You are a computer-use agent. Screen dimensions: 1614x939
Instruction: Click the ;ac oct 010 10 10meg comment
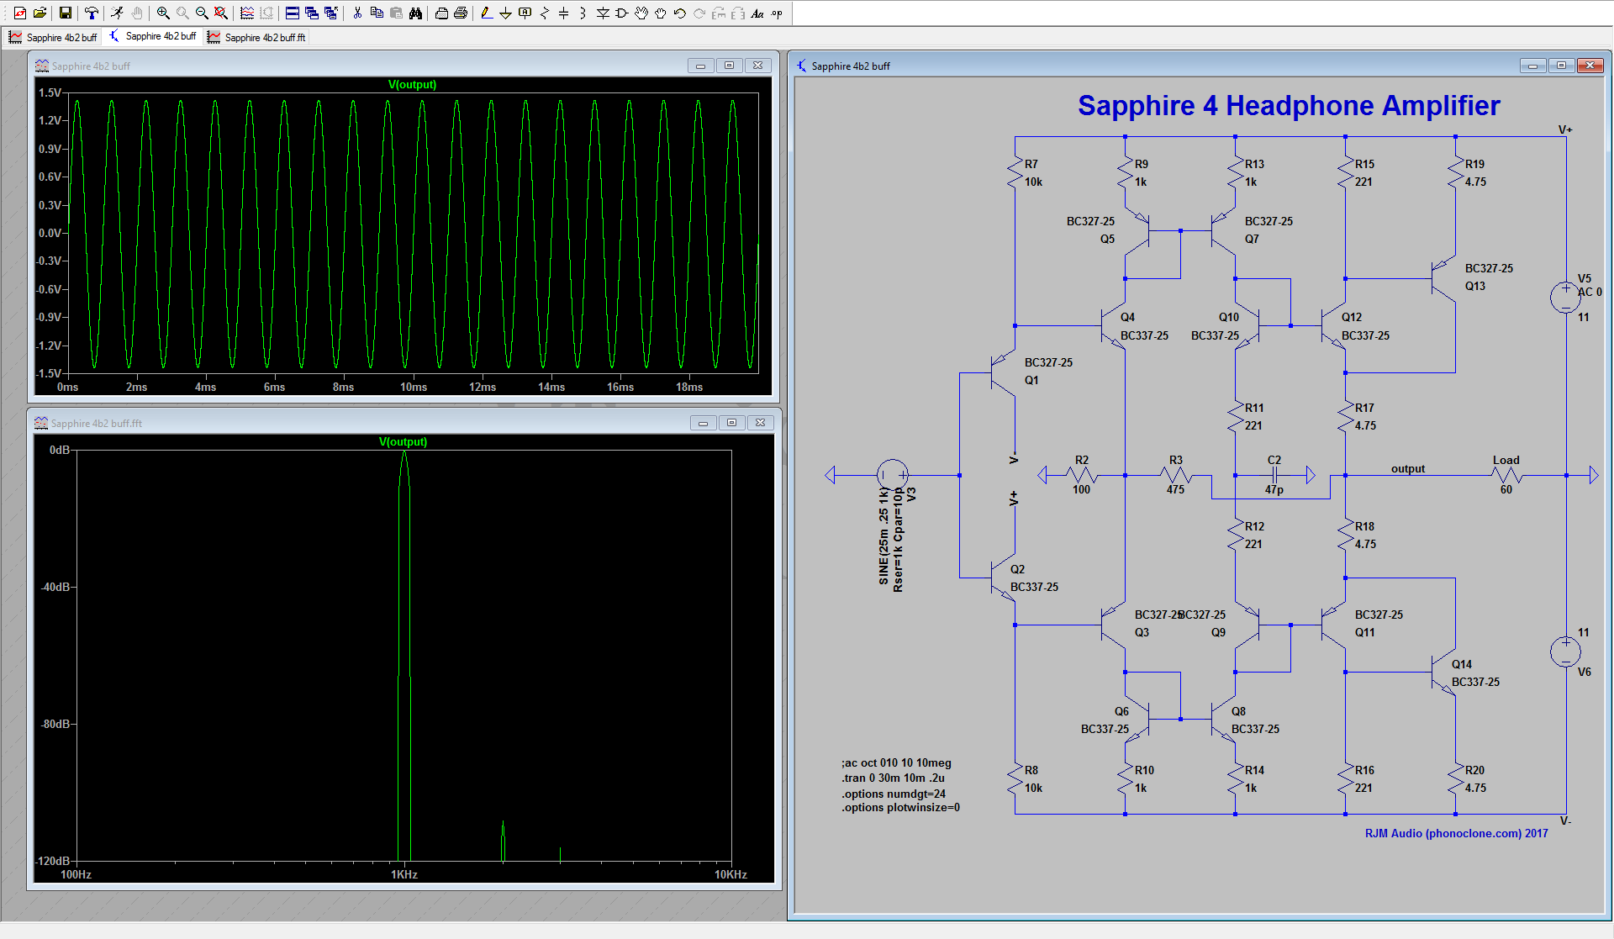[896, 762]
